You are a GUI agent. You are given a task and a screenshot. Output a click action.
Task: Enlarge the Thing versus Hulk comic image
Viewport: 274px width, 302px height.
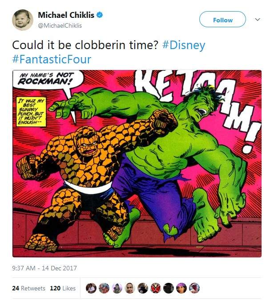pos(137,163)
